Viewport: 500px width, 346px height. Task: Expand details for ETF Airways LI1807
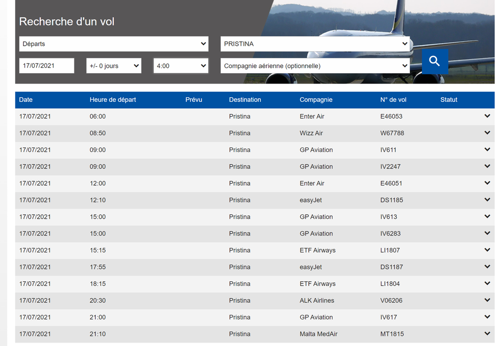487,250
